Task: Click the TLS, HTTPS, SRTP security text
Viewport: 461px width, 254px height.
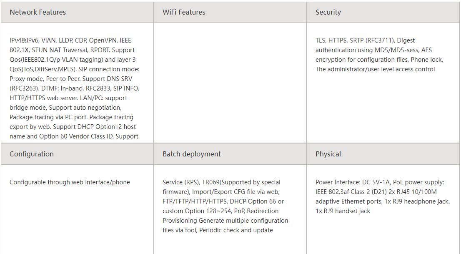Action: pyautogui.click(x=379, y=55)
